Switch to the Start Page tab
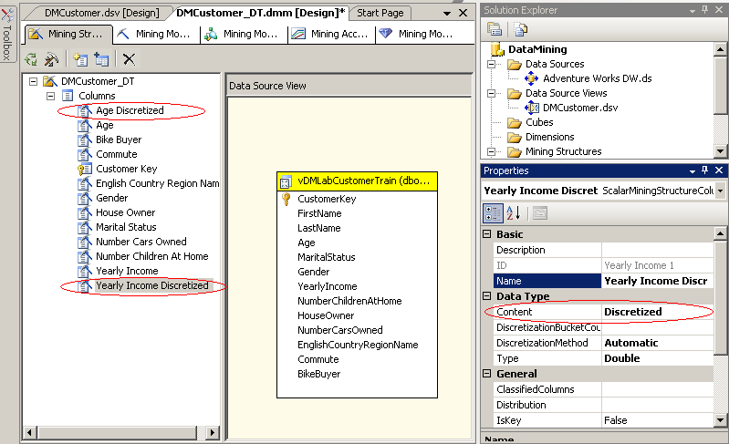Screen dimensions: 729x444 380,13
